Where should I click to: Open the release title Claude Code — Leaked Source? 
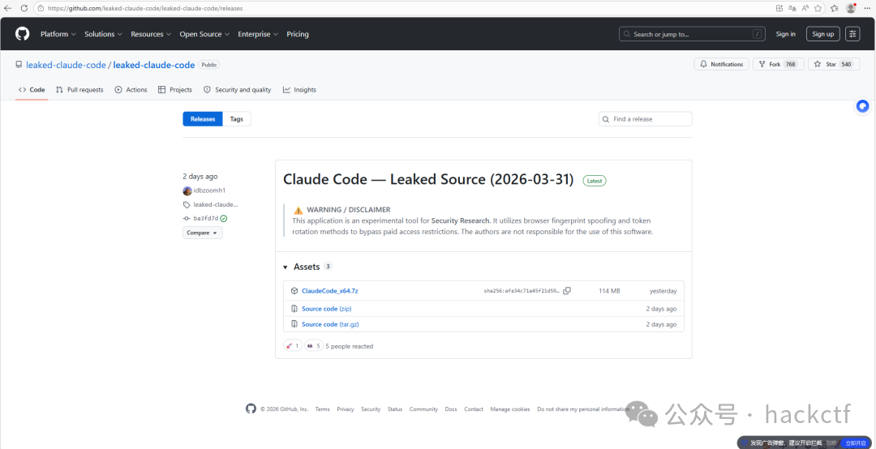point(428,180)
